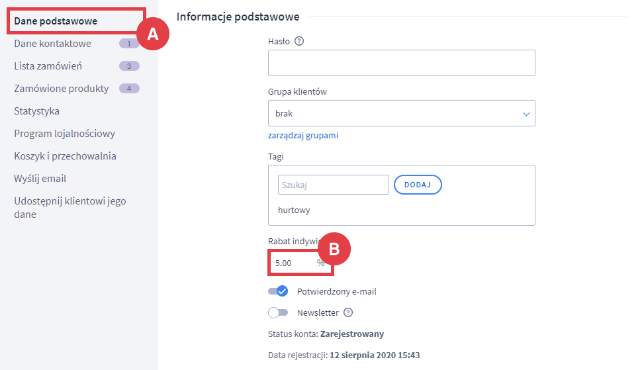
Task: Follow the zarządzaj grupami link
Action: [303, 136]
